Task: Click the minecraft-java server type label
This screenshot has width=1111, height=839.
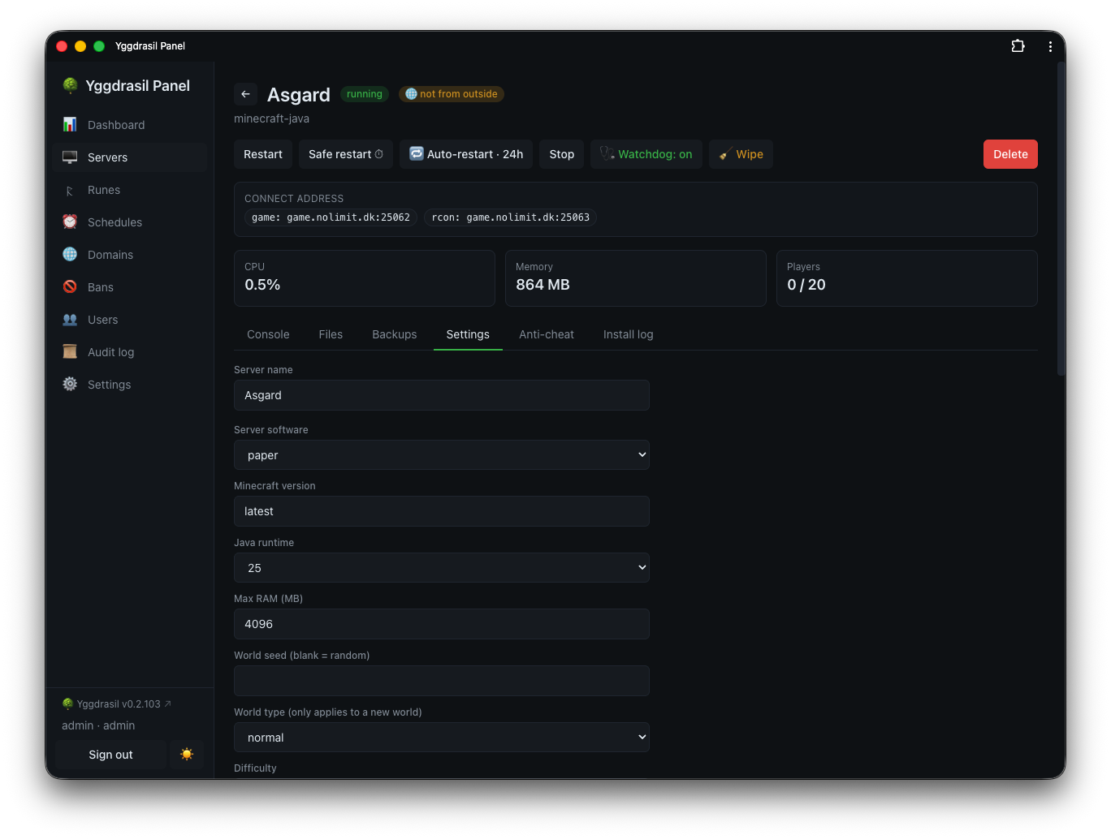Action: click(271, 118)
